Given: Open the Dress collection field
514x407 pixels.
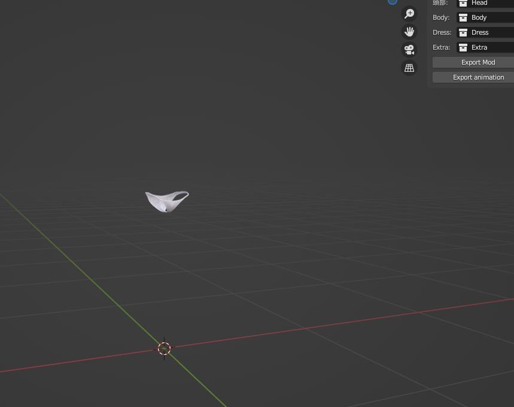Looking at the screenshot, I should (x=485, y=32).
